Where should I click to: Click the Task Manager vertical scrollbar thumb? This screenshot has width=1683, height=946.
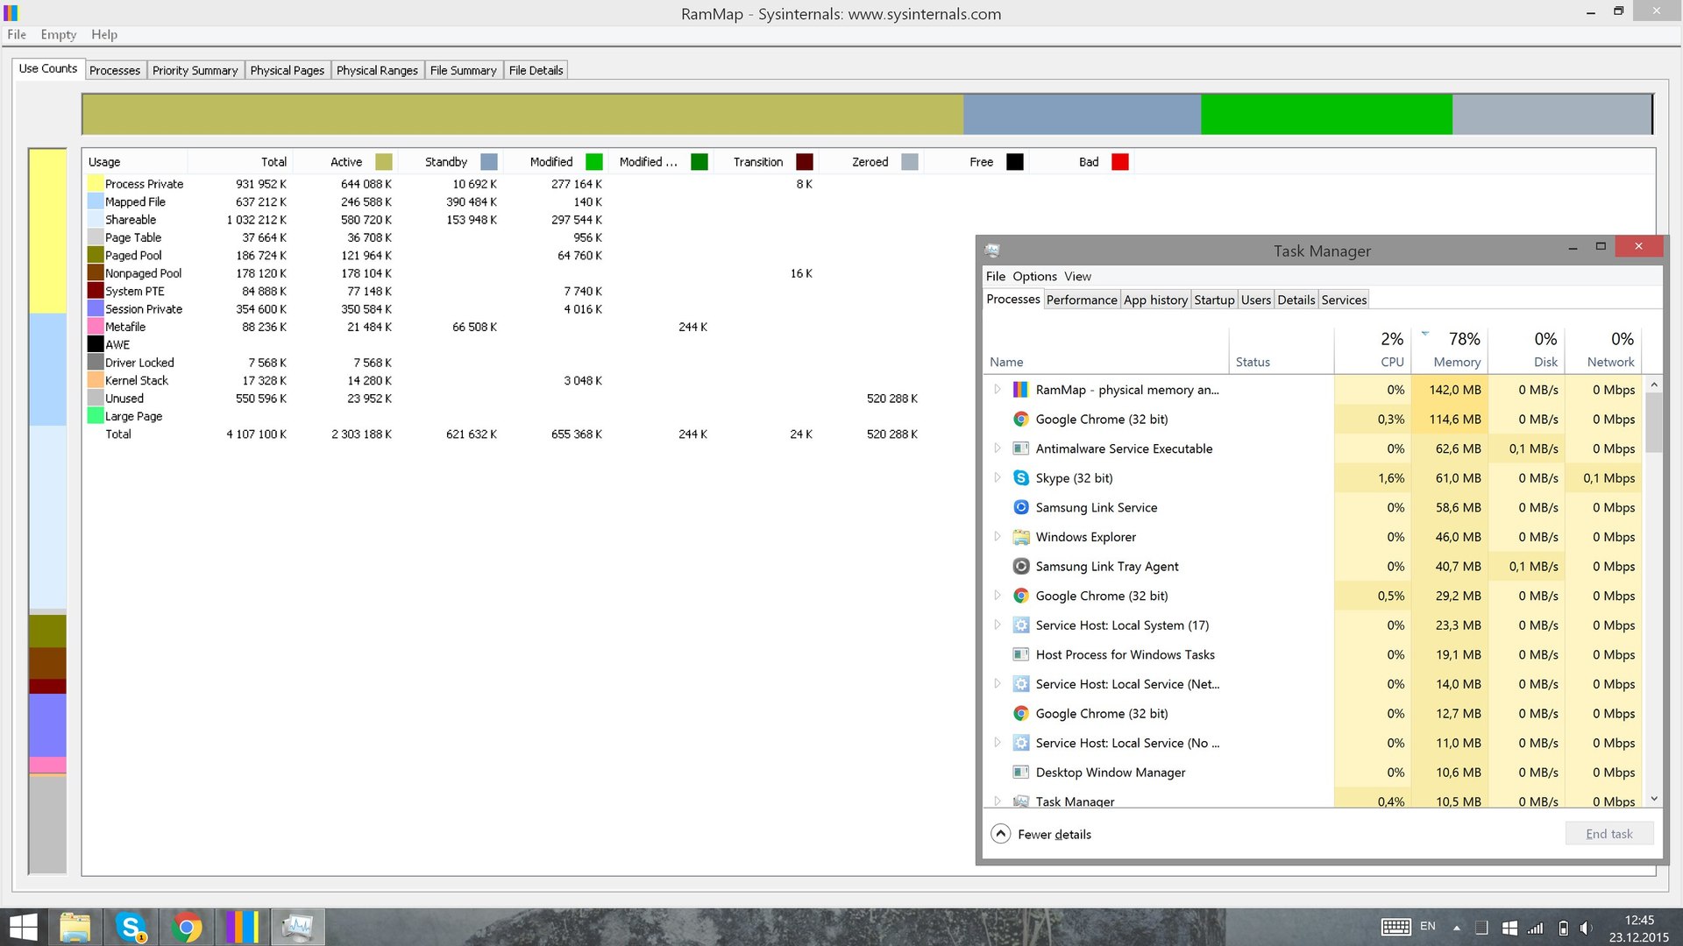pyautogui.click(x=1654, y=423)
